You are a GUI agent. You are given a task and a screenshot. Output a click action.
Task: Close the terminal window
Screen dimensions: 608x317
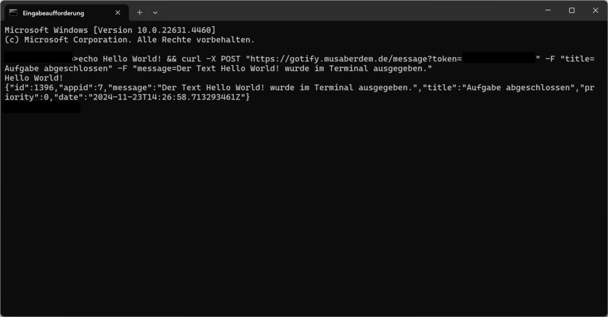596,11
